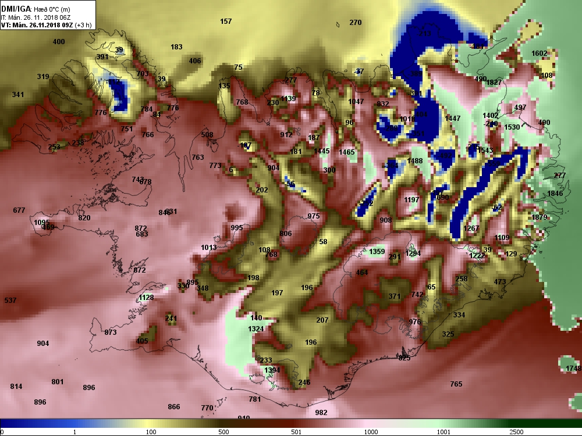Click the map value '995'
The image size is (582, 436).
(x=236, y=228)
